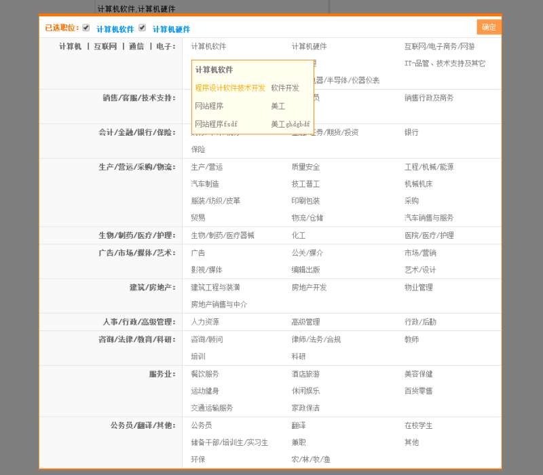
Task: Select the 房地产开发 category
Action: click(x=309, y=288)
